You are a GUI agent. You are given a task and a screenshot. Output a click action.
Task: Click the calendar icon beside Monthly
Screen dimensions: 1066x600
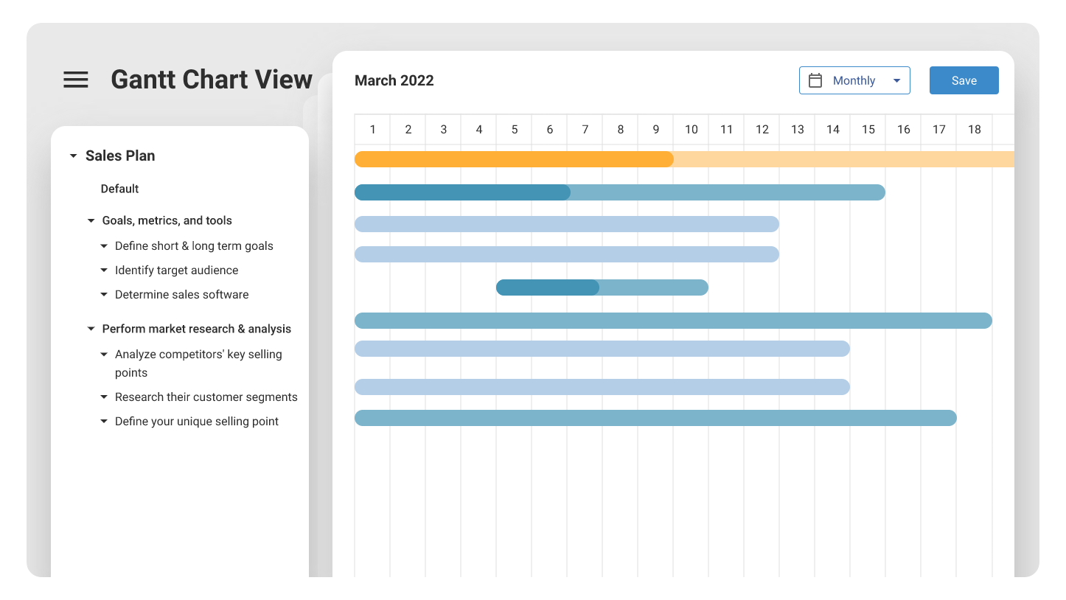tap(815, 80)
